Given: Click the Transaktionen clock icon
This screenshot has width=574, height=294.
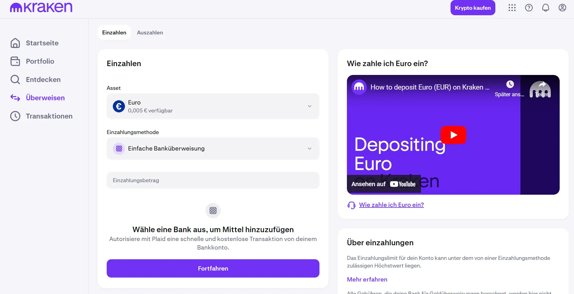Looking at the screenshot, I should (15, 116).
